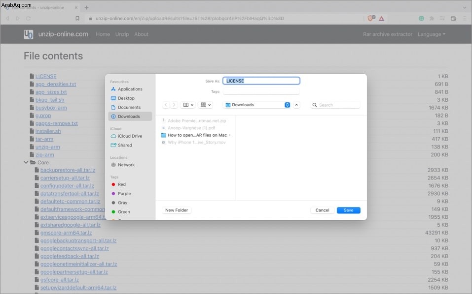Open the grid grouping options dropdown
This screenshot has width=472, height=294.
[206, 105]
